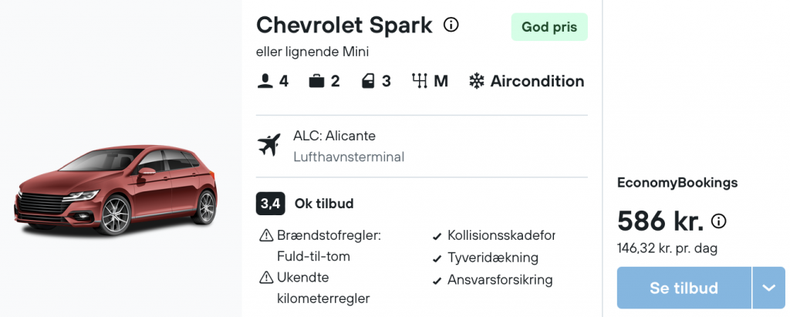Click the checkmark next to Ansvarsforsikring
This screenshot has width=790, height=317.
pos(437,281)
